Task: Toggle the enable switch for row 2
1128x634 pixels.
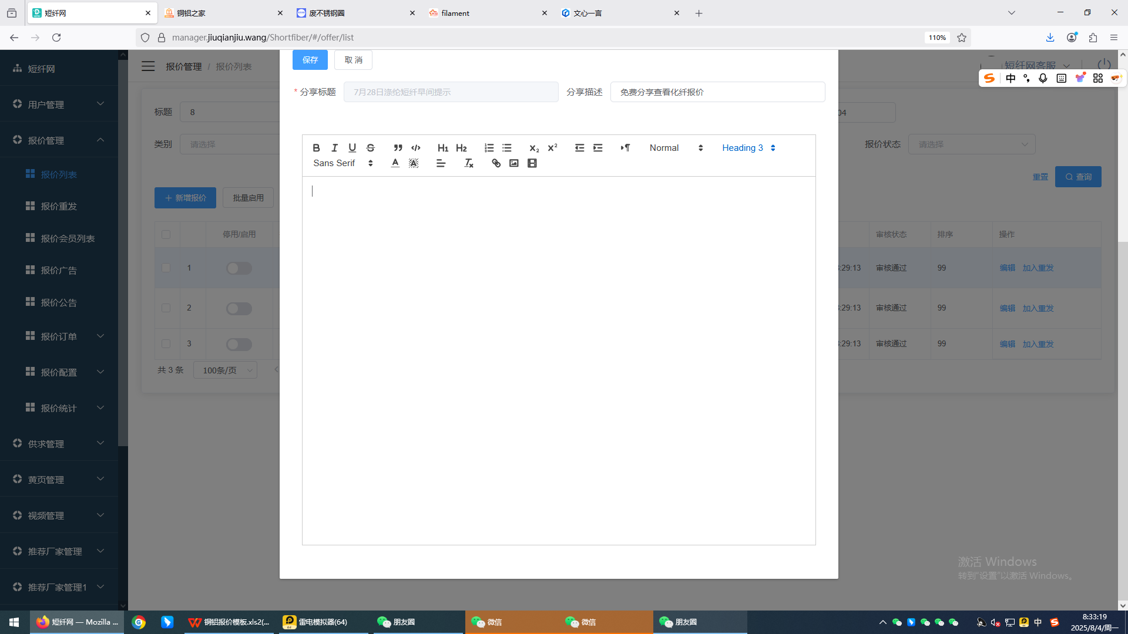Action: (x=239, y=308)
